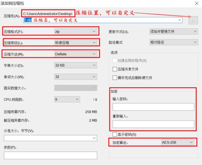The height and width of the screenshot is (165, 202).
Task: Click into the 1.zip archive name field
Action: tap(103, 20)
